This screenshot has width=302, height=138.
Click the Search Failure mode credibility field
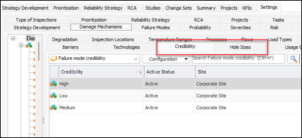[x=238, y=58]
